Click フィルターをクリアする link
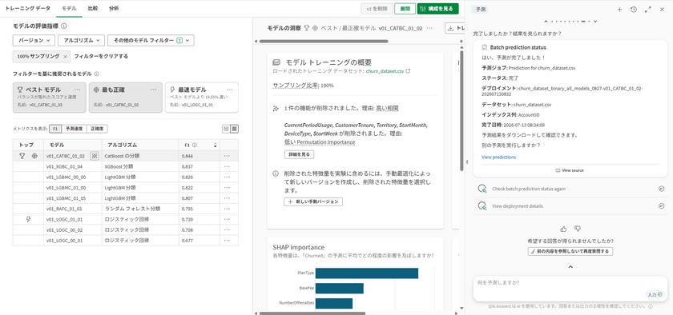 [101, 56]
